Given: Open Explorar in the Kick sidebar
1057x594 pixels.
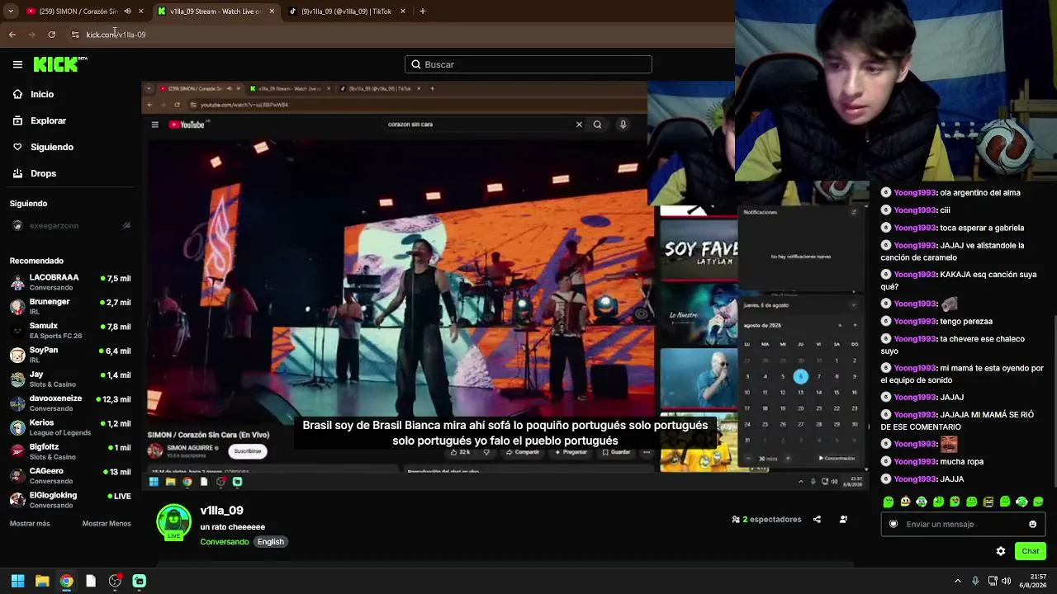Looking at the screenshot, I should 48,120.
